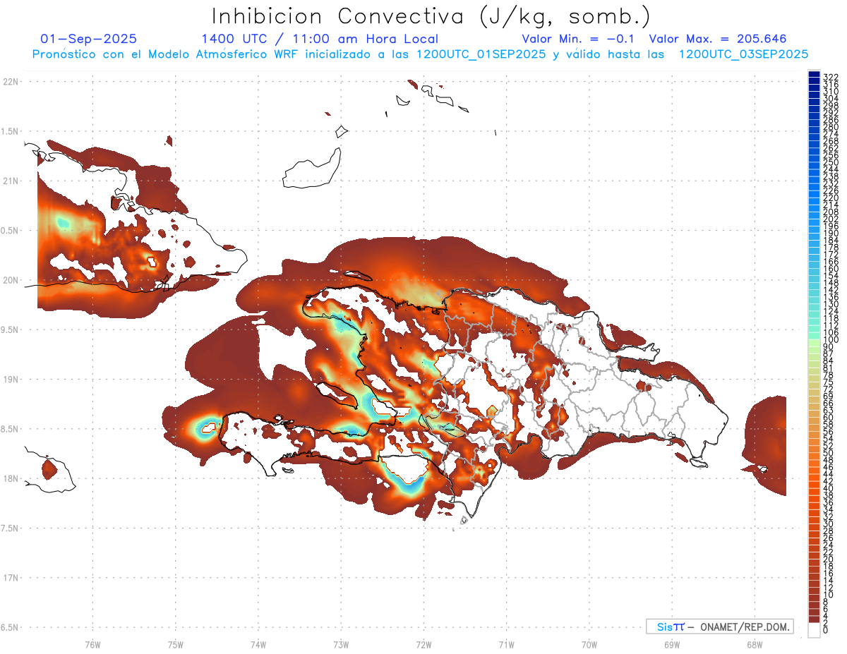847x654 pixels.
Task: Click the WRF forecast description line
Action: point(420,54)
